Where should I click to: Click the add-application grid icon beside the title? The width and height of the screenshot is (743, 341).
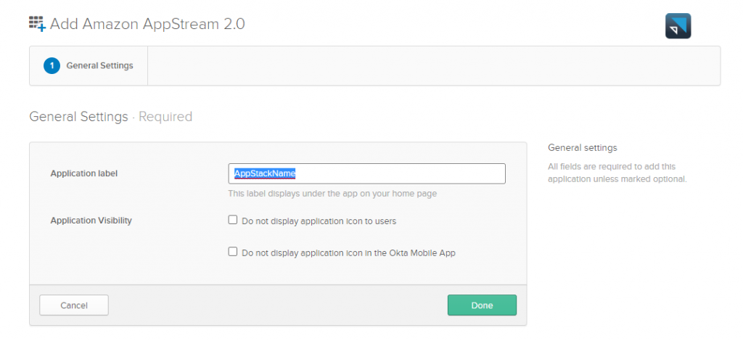pyautogui.click(x=37, y=24)
